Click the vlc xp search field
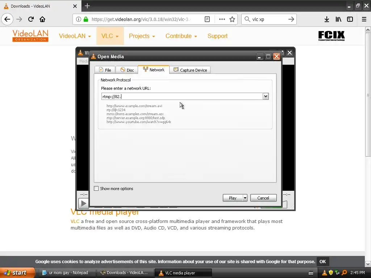Screen dimensions: 371x278 click(269, 19)
